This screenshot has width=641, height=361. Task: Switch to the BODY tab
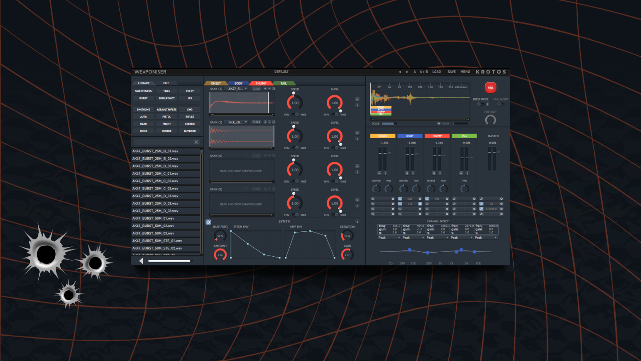coord(239,83)
